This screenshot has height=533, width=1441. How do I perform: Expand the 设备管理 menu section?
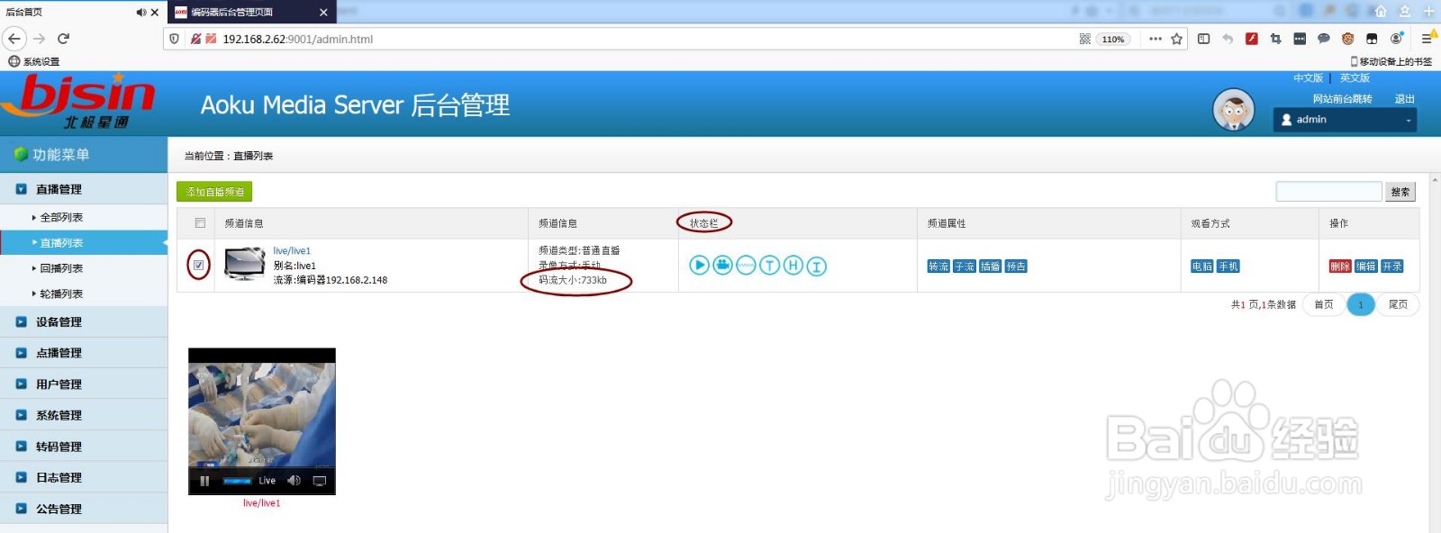pyautogui.click(x=84, y=321)
